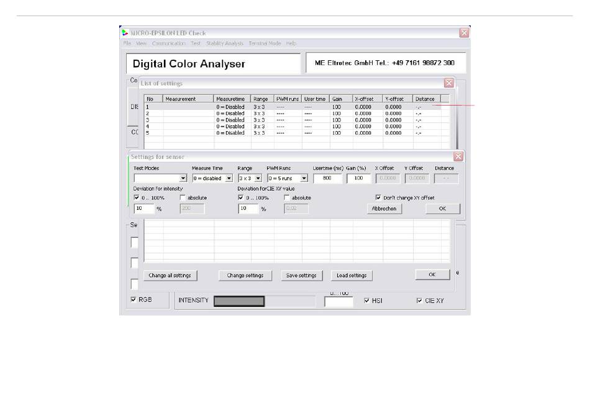590x408 pixels.
Task: Click the INTENSITY progress bar
Action: pos(265,301)
